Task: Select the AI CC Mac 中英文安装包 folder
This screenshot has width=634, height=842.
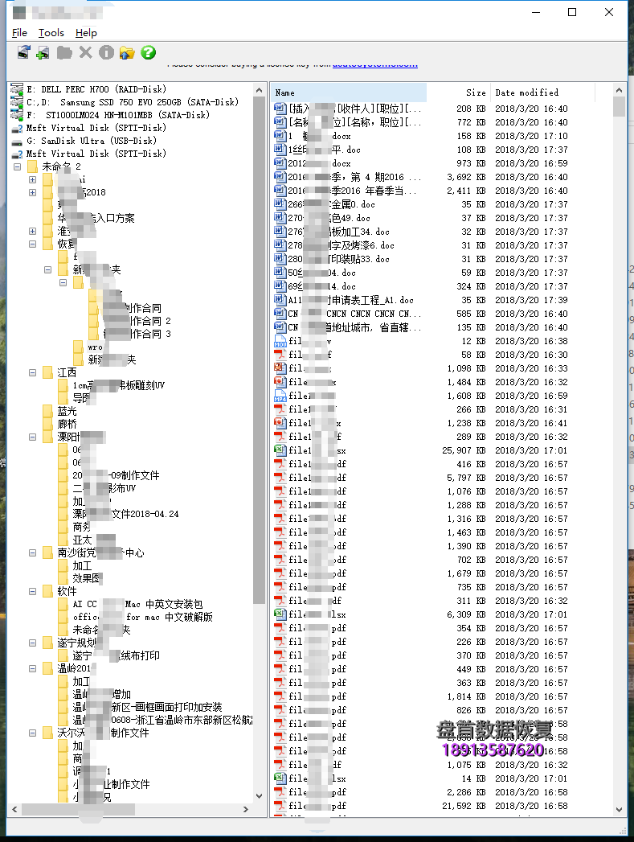Action: (x=138, y=604)
